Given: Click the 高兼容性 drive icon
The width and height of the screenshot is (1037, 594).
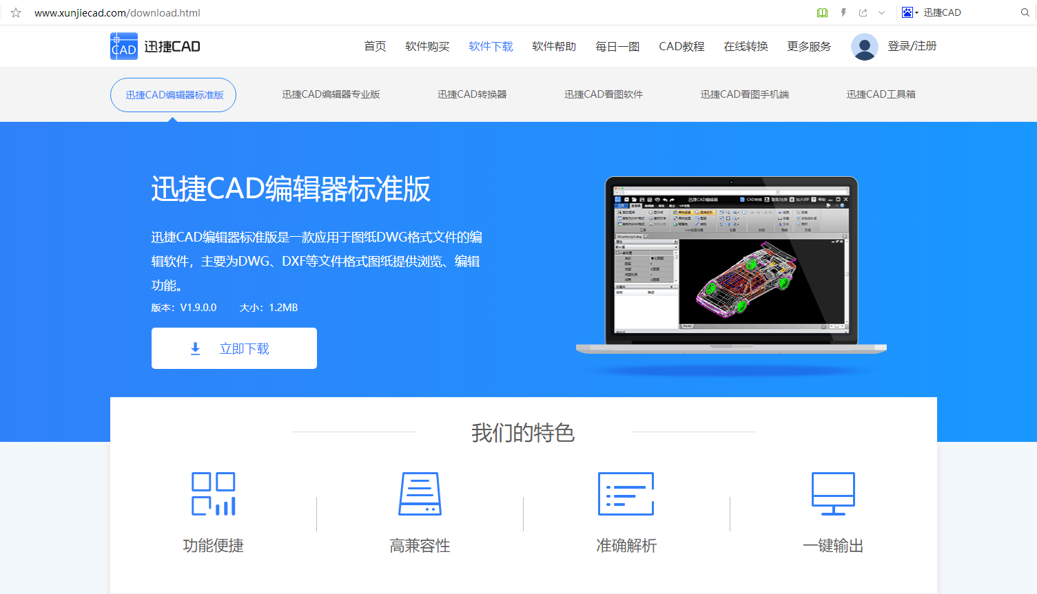Looking at the screenshot, I should click(x=420, y=494).
